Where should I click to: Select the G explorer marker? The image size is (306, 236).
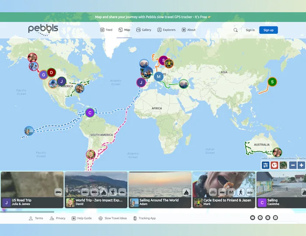click(x=44, y=75)
